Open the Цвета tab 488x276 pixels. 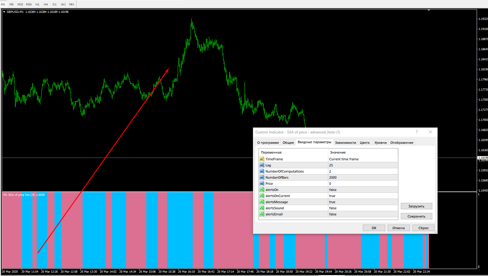[364, 143]
